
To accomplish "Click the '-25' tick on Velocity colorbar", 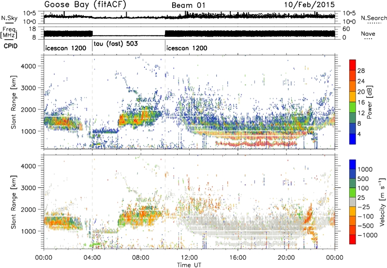I will [364, 207].
